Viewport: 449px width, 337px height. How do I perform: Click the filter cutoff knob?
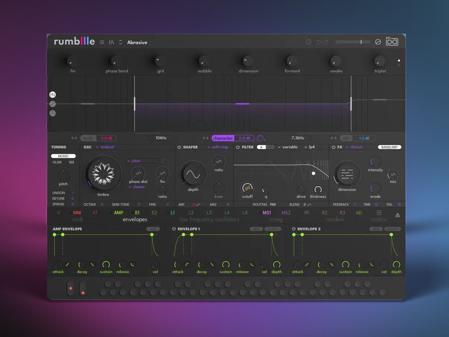point(247,188)
